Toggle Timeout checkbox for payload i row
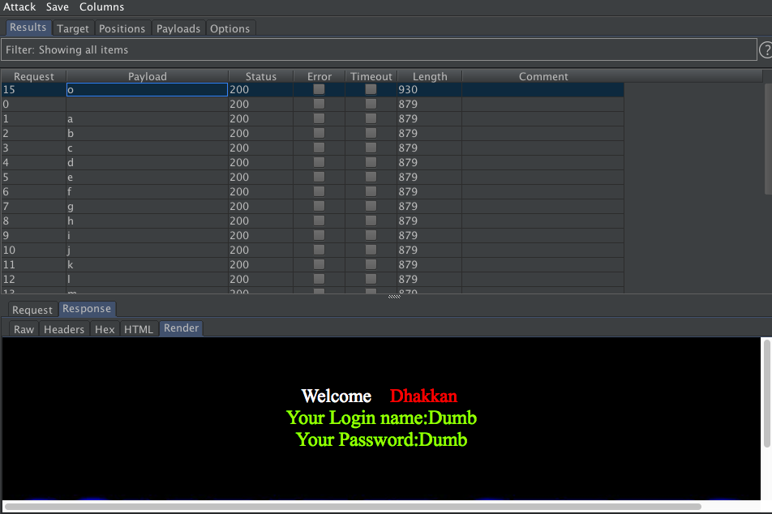 [371, 235]
